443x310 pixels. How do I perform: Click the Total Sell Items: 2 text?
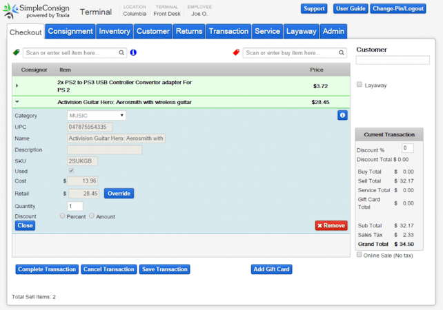34,297
